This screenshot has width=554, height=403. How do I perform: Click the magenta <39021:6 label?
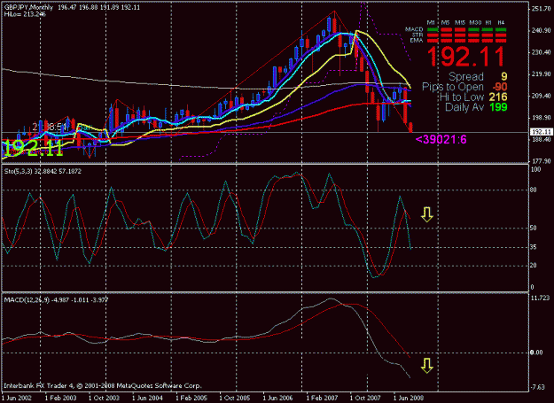click(x=441, y=140)
